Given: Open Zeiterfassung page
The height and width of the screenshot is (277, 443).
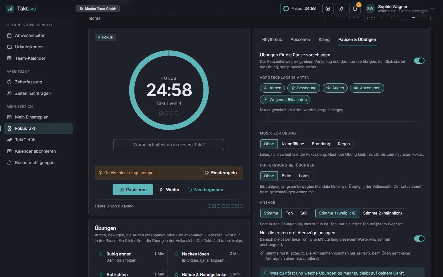Looking at the screenshot, I should [x=38, y=82].
